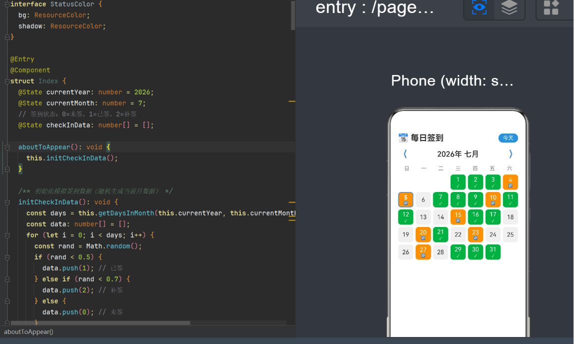Fold the for loop block
574x344 pixels.
[7, 235]
